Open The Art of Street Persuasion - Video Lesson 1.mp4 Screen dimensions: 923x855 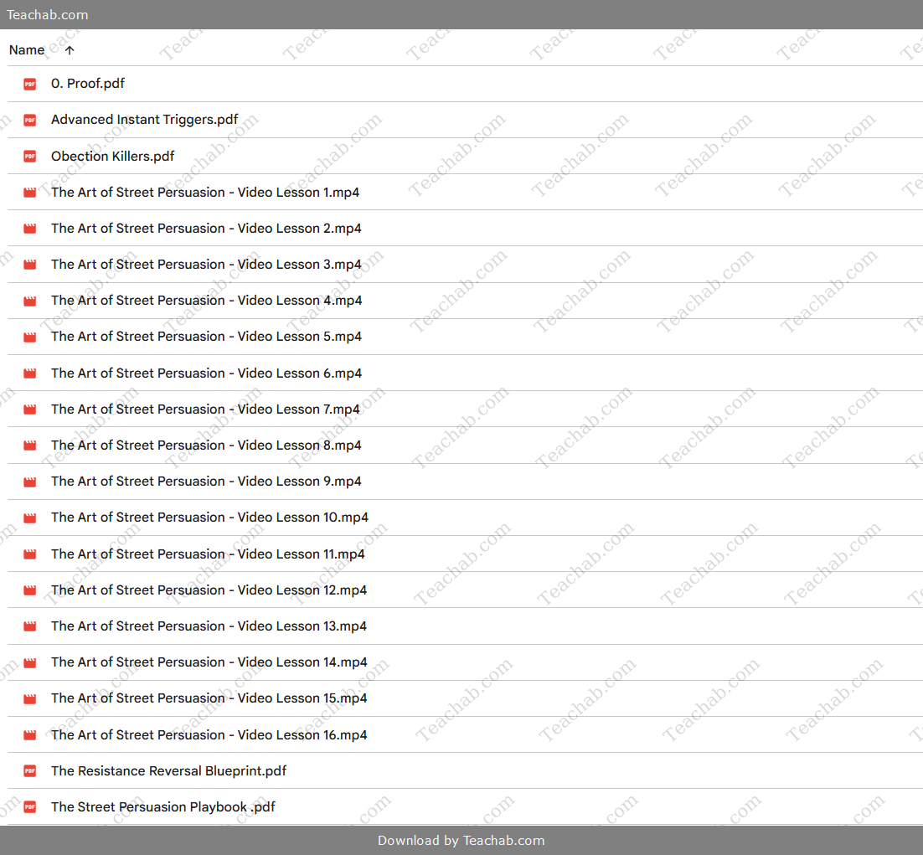pos(205,193)
